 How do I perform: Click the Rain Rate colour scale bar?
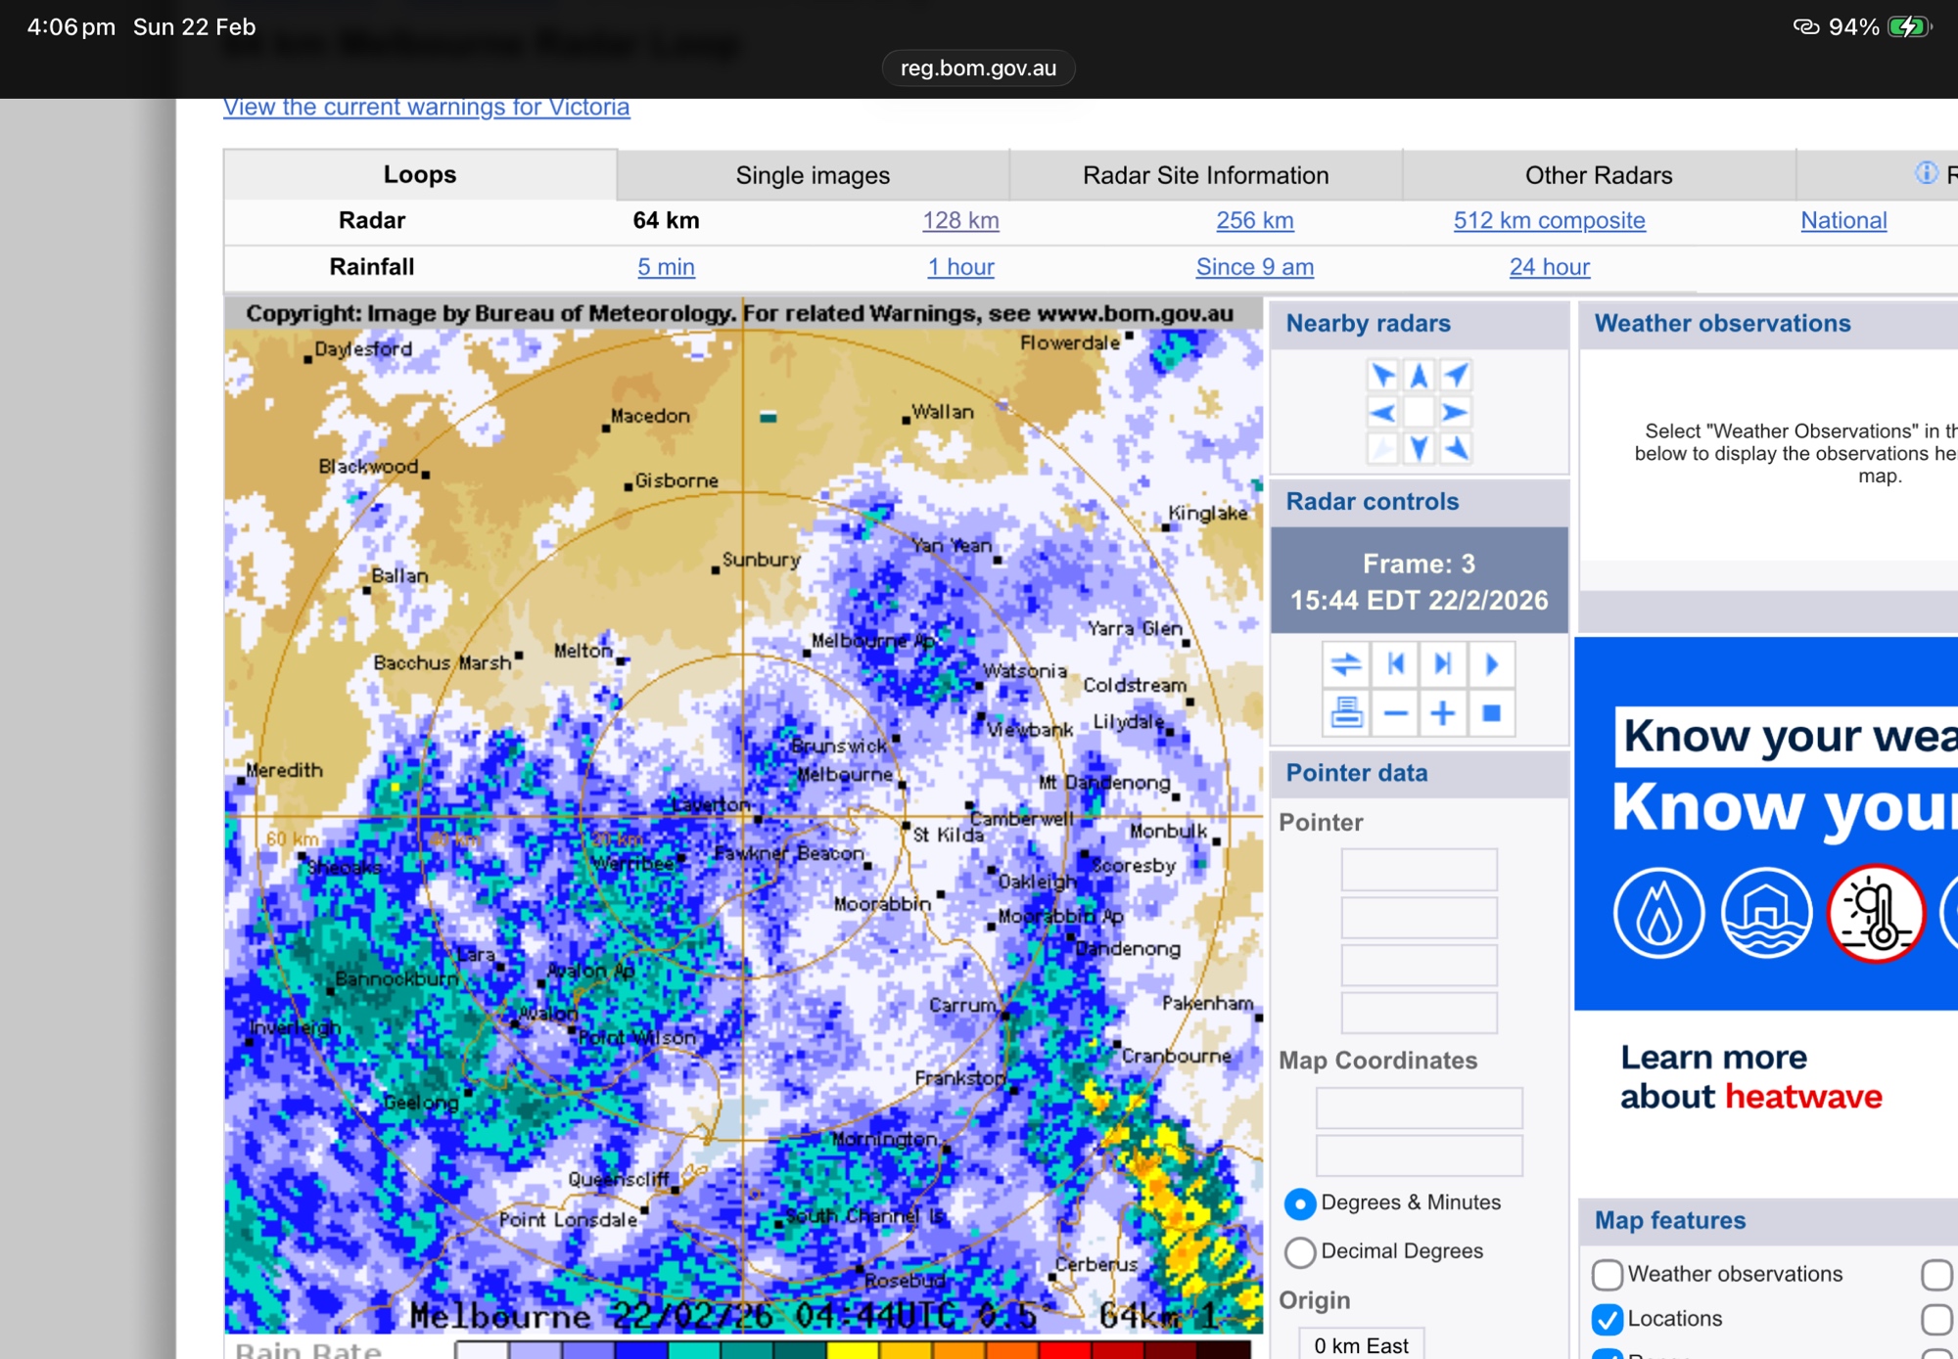point(852,1349)
